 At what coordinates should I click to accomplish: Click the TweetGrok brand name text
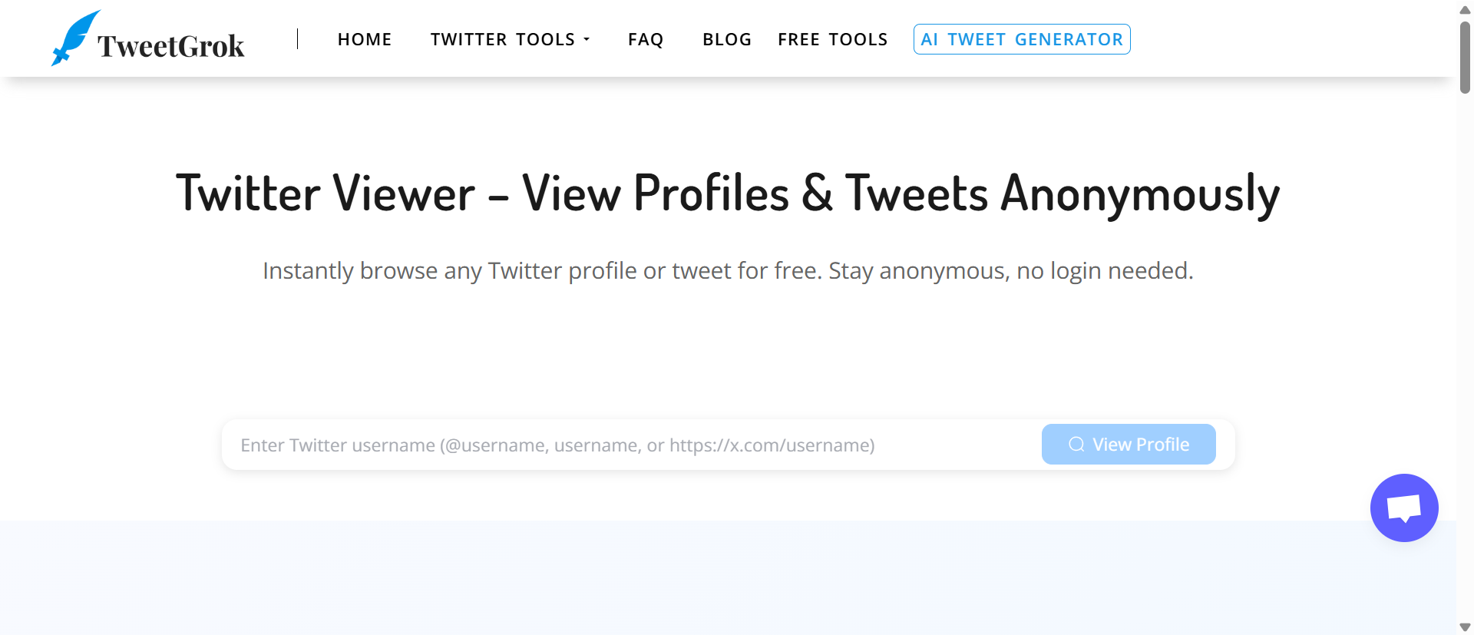tap(171, 46)
